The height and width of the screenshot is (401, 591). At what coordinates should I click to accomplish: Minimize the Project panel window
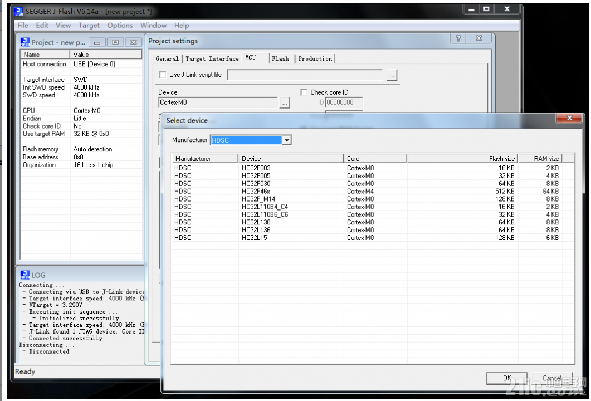point(97,42)
